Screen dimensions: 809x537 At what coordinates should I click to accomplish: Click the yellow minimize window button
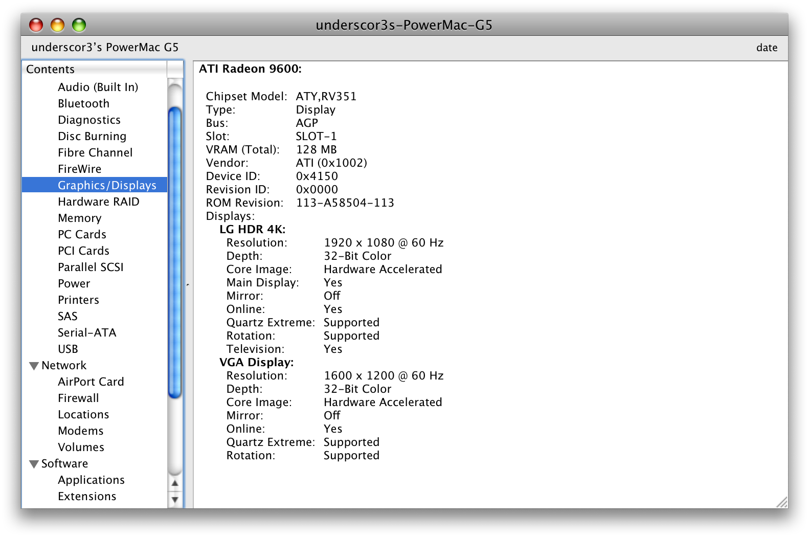[58, 25]
